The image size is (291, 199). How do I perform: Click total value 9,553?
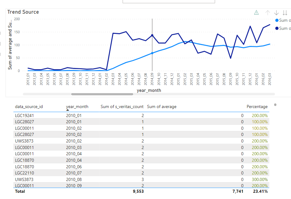(138, 191)
